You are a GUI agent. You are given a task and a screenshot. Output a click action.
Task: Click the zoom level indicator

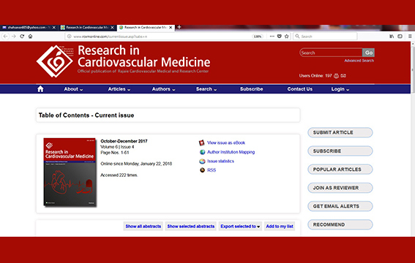pyautogui.click(x=258, y=37)
